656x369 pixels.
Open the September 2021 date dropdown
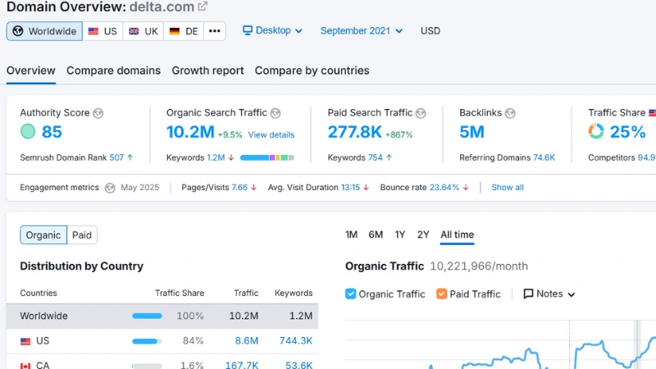click(x=362, y=31)
